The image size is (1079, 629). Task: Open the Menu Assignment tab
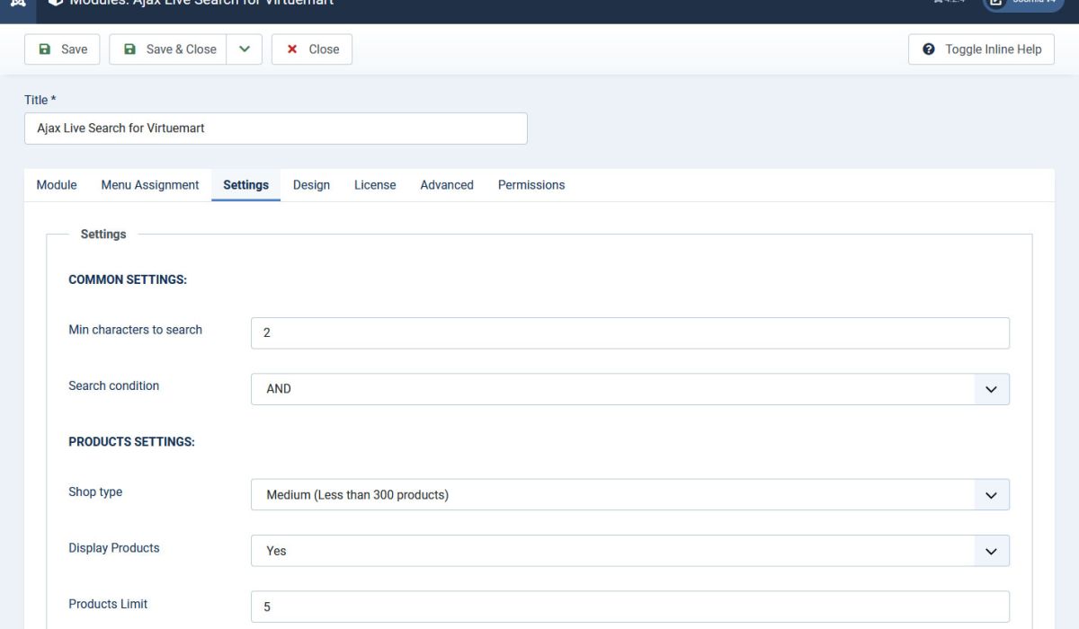(x=150, y=185)
